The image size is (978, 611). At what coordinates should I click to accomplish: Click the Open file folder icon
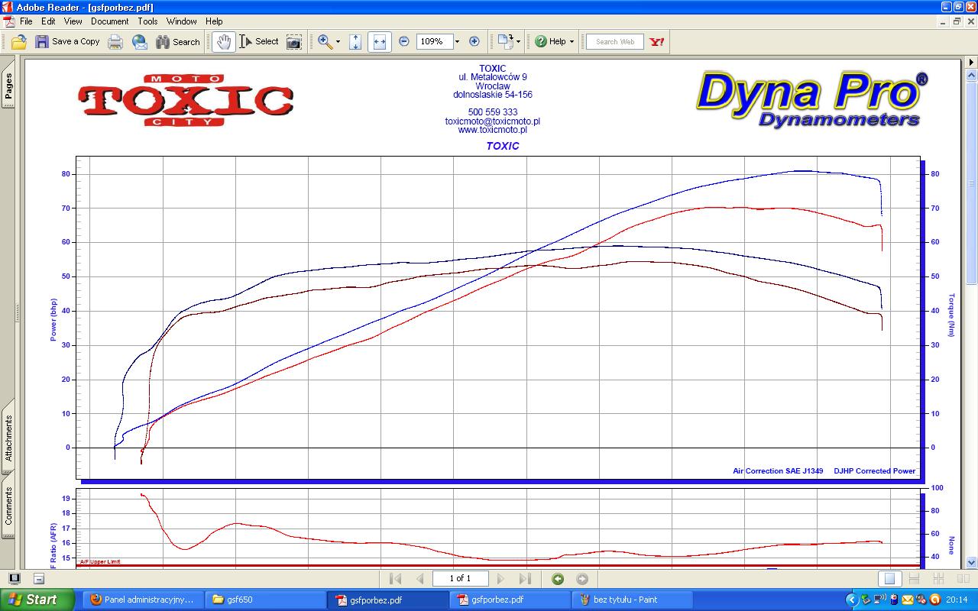tap(19, 42)
